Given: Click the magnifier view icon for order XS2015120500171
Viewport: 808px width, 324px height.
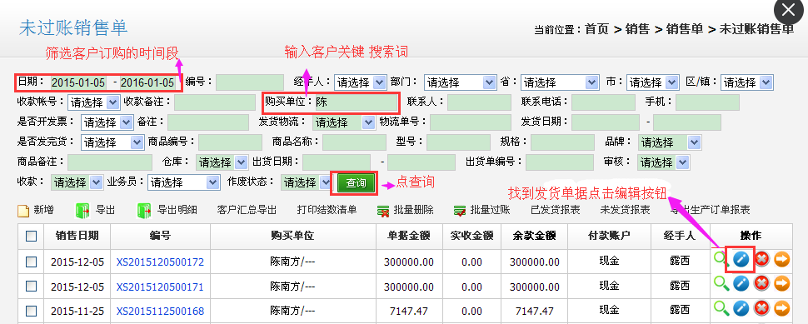Looking at the screenshot, I should click(721, 284).
